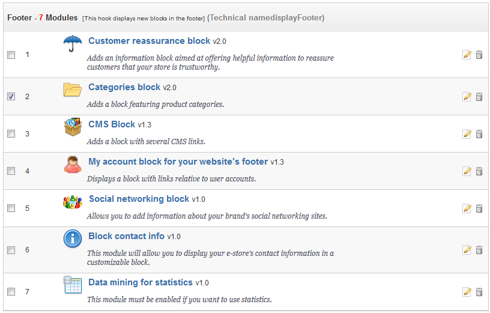This screenshot has width=490, height=313.
Task: Click the Social networking block icon
Action: pos(72,202)
